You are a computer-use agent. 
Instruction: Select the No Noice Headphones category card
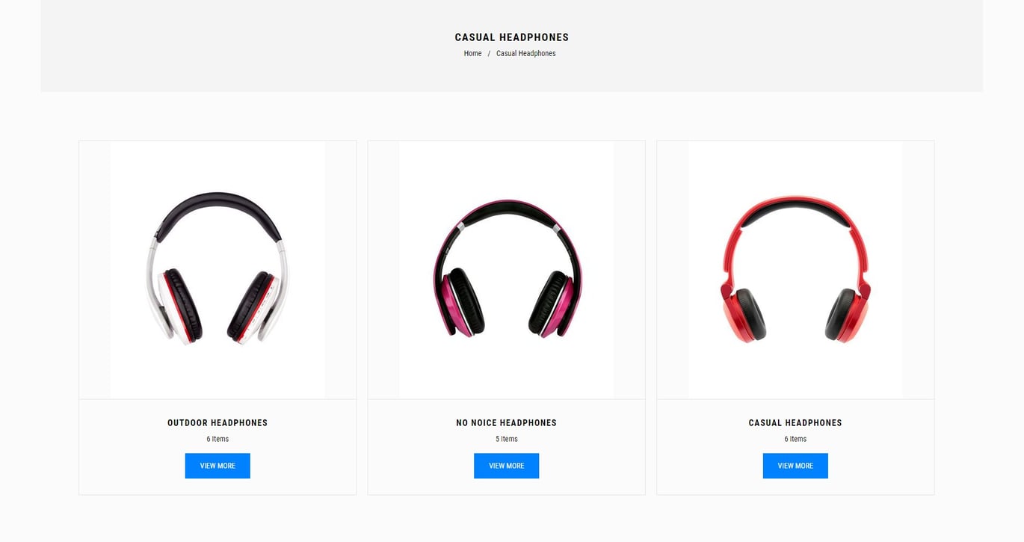tap(507, 318)
